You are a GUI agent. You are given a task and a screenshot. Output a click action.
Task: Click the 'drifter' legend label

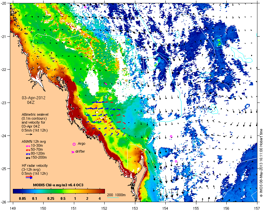[x=80, y=151]
